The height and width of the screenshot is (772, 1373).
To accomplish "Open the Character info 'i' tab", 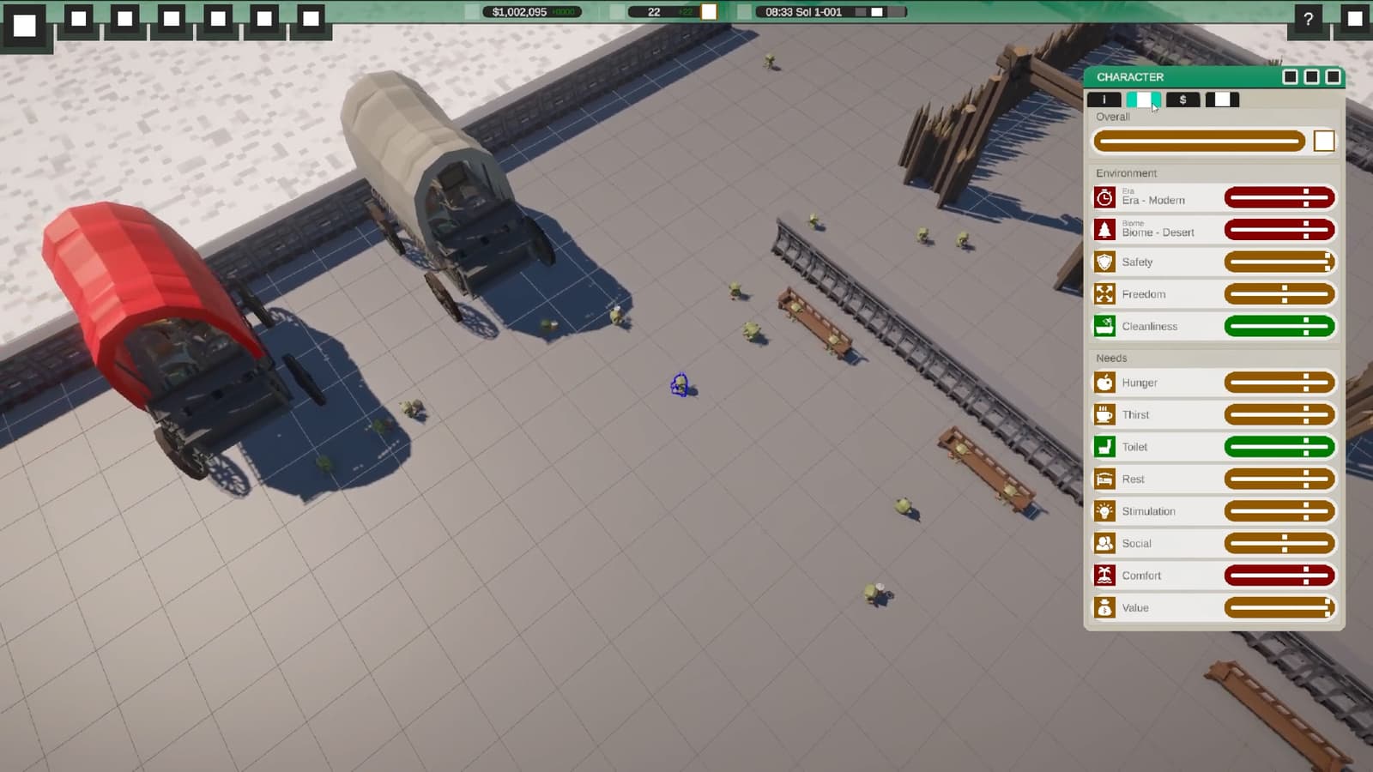I will coord(1104,100).
